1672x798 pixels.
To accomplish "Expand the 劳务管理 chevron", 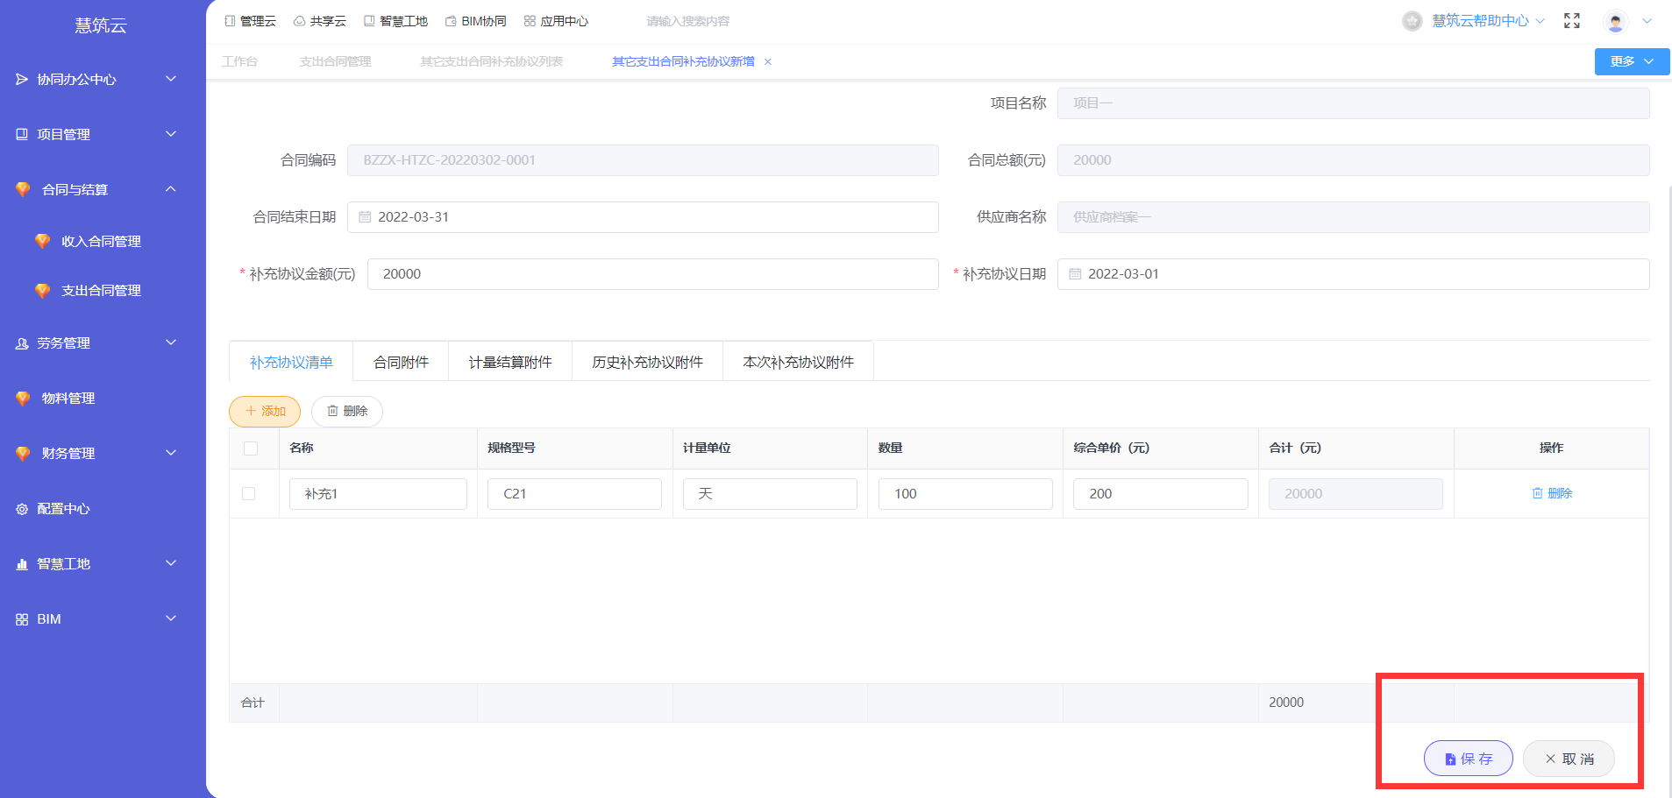I will [x=171, y=343].
